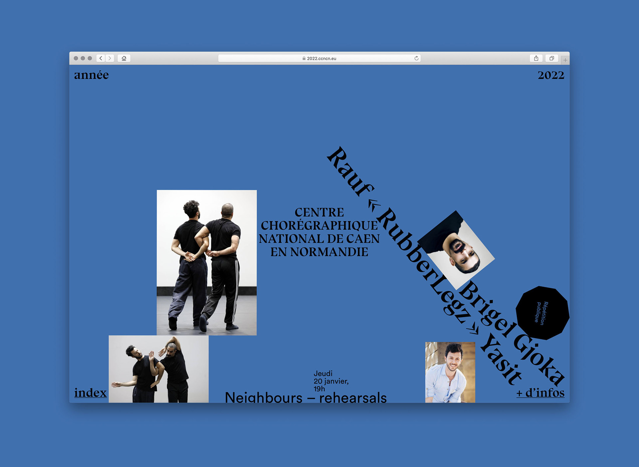The width and height of the screenshot is (639, 467).
Task: Select the 2022 year label
Action: click(551, 75)
